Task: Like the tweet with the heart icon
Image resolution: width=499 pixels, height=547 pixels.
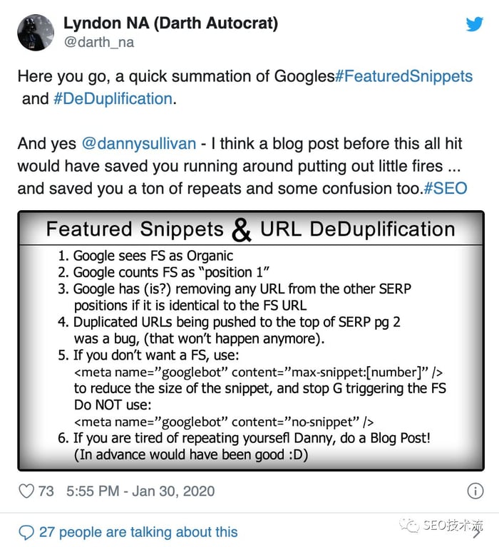Action: tap(26, 491)
